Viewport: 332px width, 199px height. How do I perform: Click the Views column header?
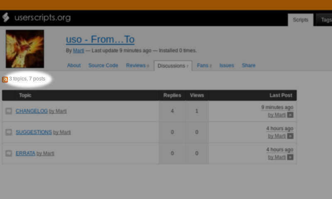(197, 95)
